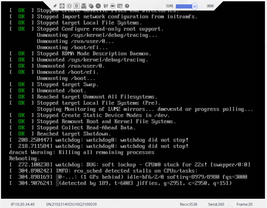
Task: Click the 清晰 clear label
Action: (210, 6)
